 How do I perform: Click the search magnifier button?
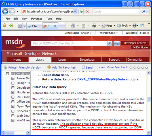coord(143,11)
